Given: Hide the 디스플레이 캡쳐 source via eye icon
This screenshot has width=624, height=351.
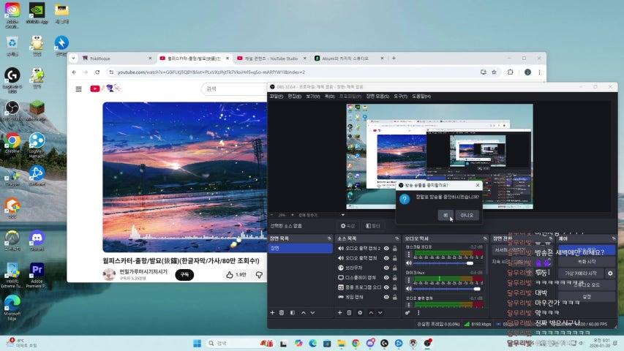Looking at the screenshot, I should [386, 277].
